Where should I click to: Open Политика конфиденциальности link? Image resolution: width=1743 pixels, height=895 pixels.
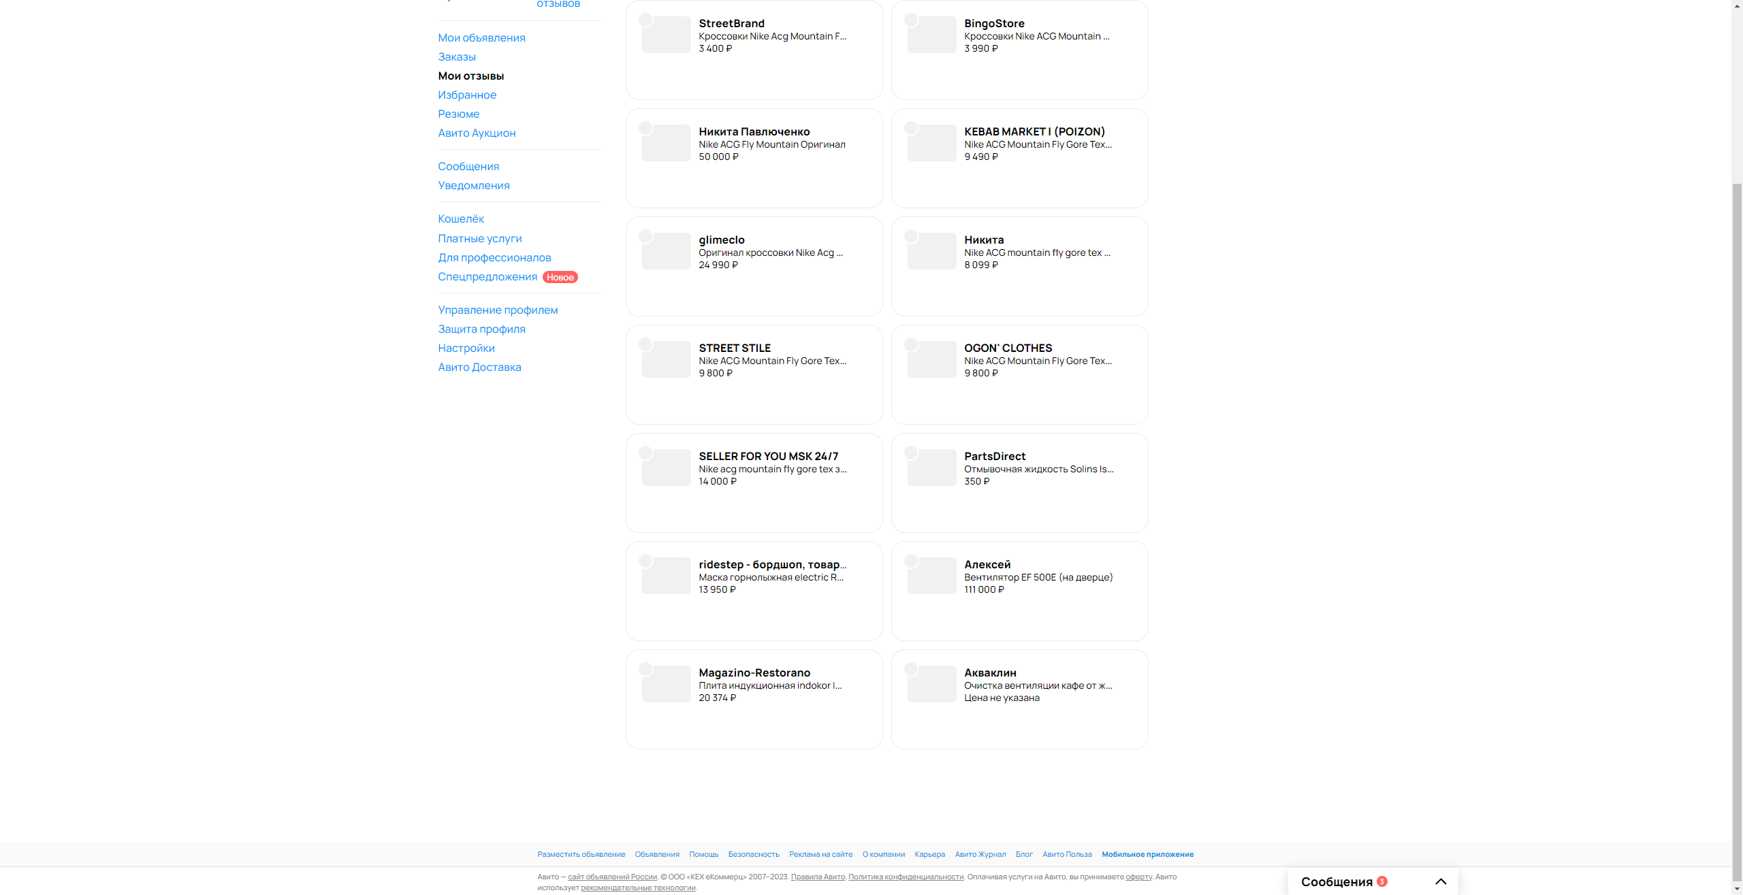906,877
